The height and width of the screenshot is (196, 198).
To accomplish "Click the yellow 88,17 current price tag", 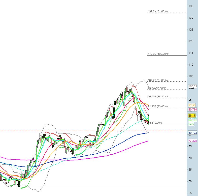I will [x=192, y=116].
